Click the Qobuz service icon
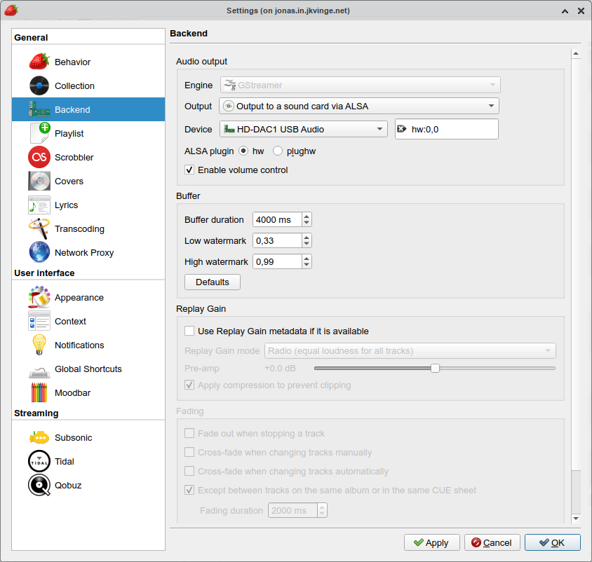Viewport: 592px width, 562px height. (39, 485)
